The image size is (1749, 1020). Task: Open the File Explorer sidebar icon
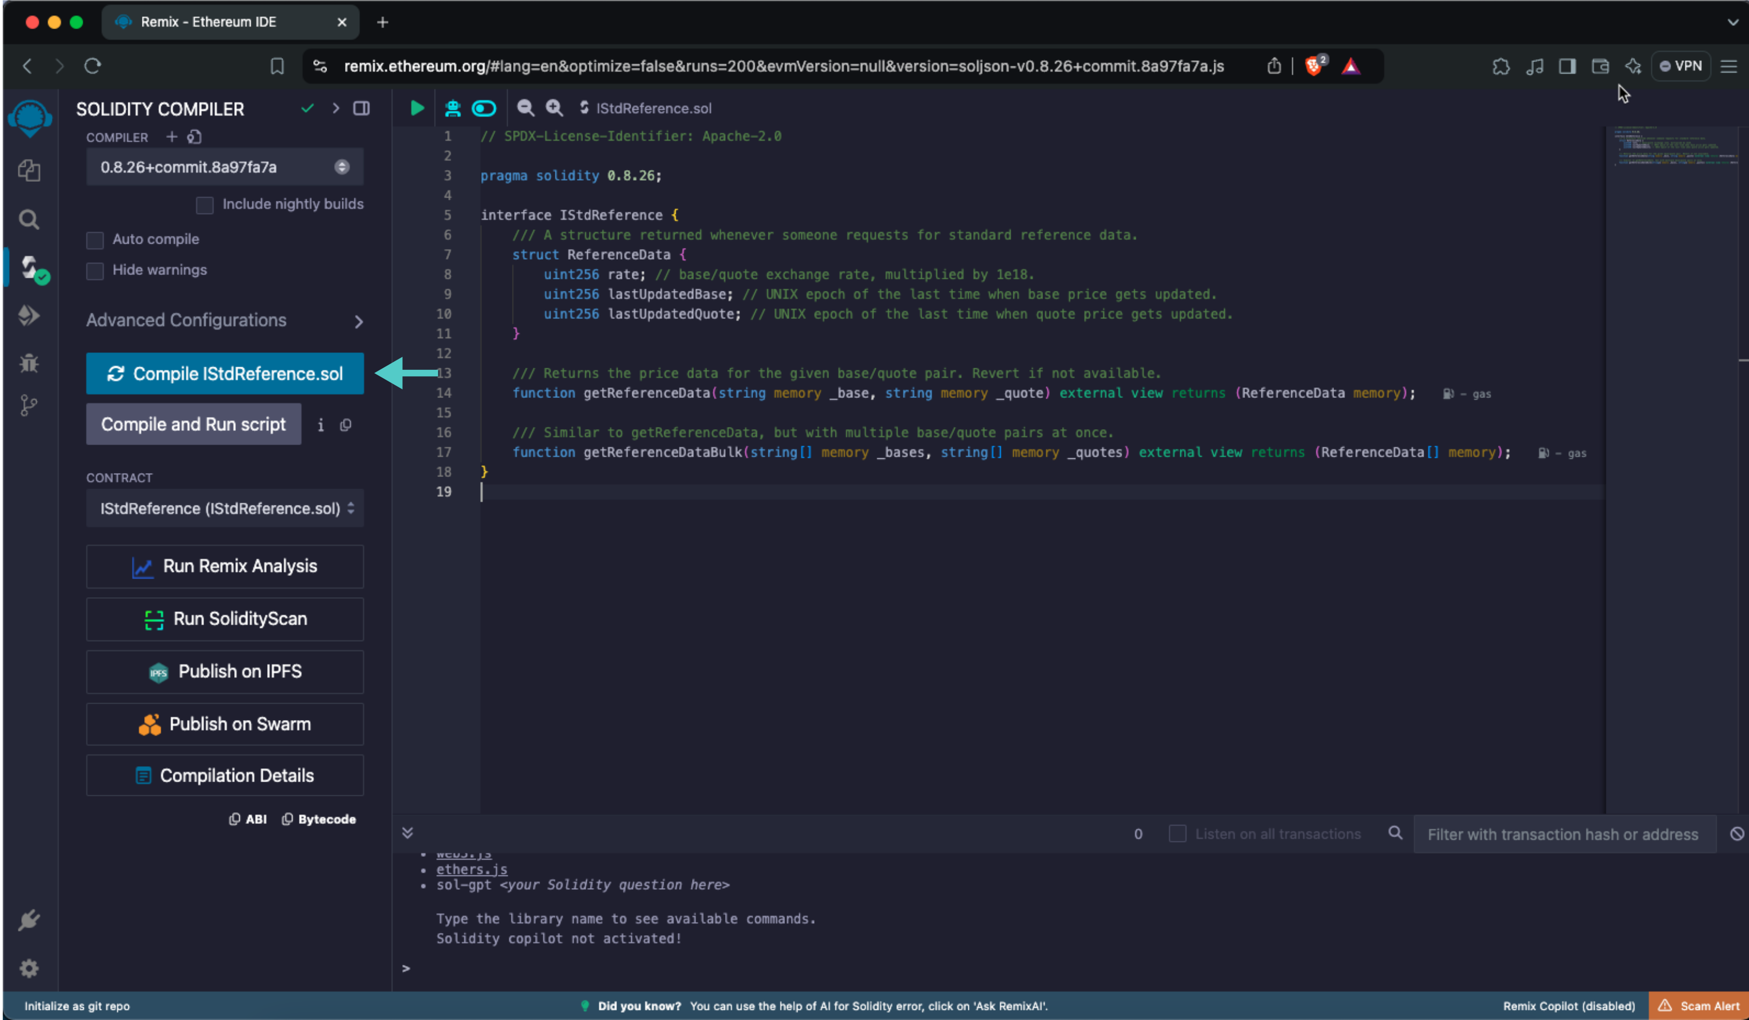click(29, 170)
